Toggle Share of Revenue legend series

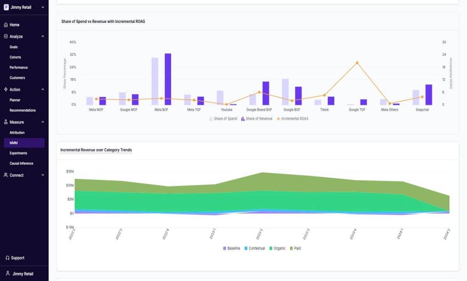point(257,119)
